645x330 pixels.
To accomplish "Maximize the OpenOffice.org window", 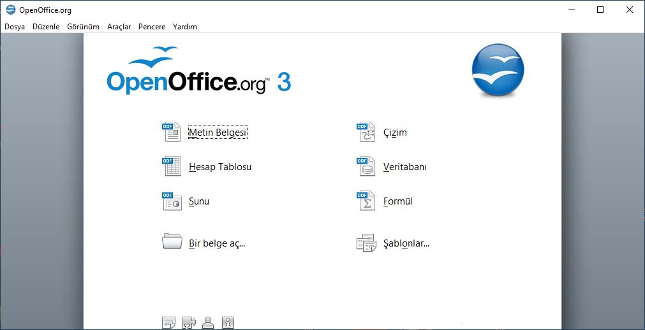I will (x=600, y=10).
